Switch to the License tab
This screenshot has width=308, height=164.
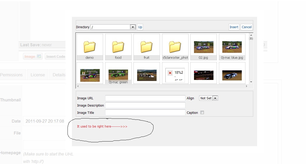pos(38,75)
